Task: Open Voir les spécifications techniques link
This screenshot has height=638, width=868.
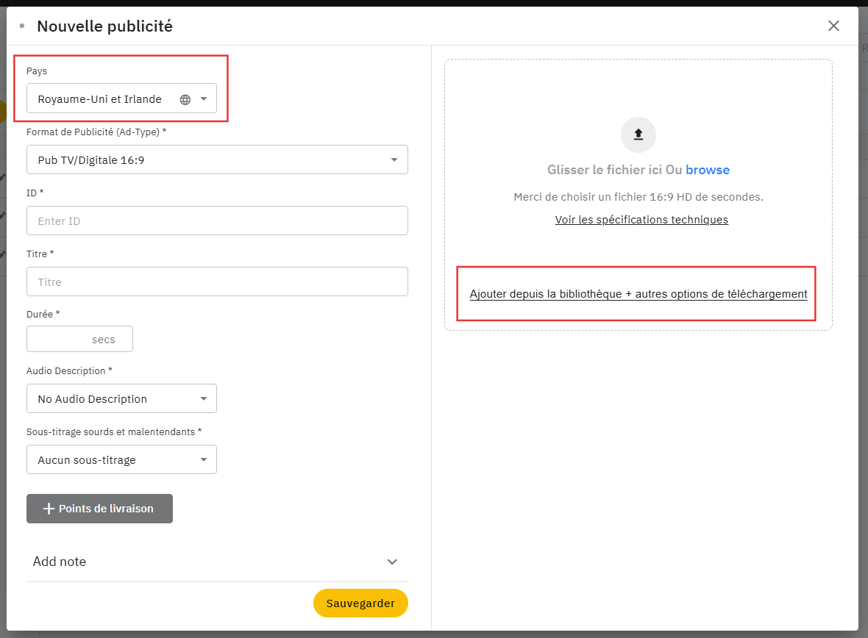Action: 641,220
